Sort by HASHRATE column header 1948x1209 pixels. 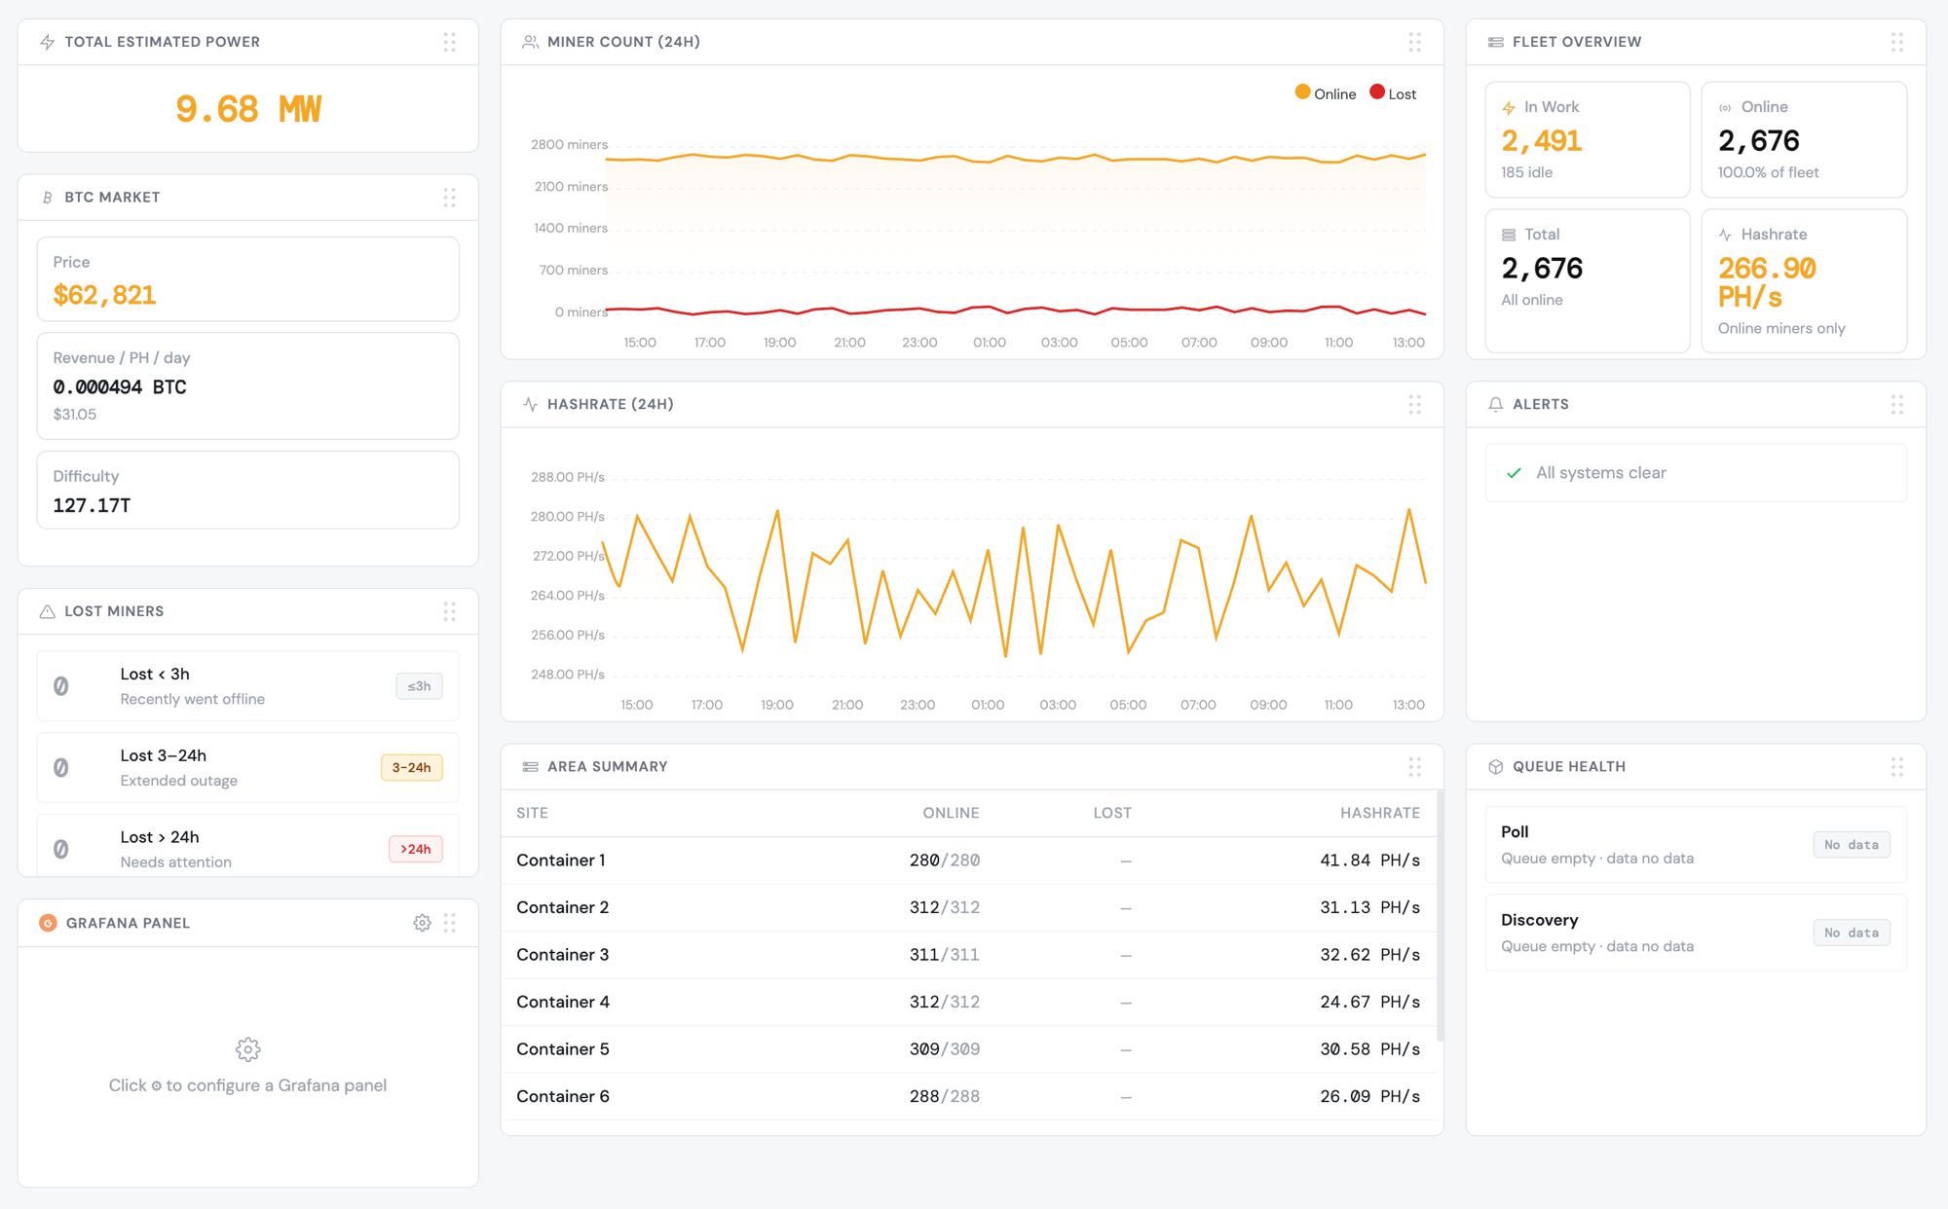1380,813
